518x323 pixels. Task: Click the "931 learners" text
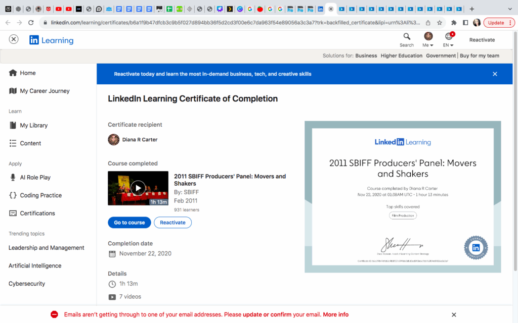coord(187,210)
